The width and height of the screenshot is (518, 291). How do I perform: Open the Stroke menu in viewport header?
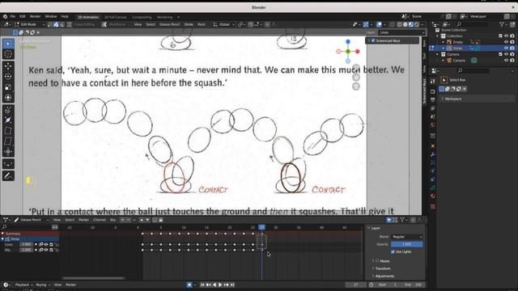189,24
